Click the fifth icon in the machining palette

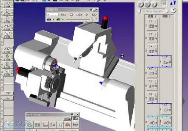[x=60, y=125]
